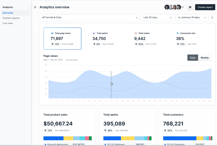Select the Total optins metric card
Screen dimensions: 217x146
pyautogui.click(x=104, y=39)
